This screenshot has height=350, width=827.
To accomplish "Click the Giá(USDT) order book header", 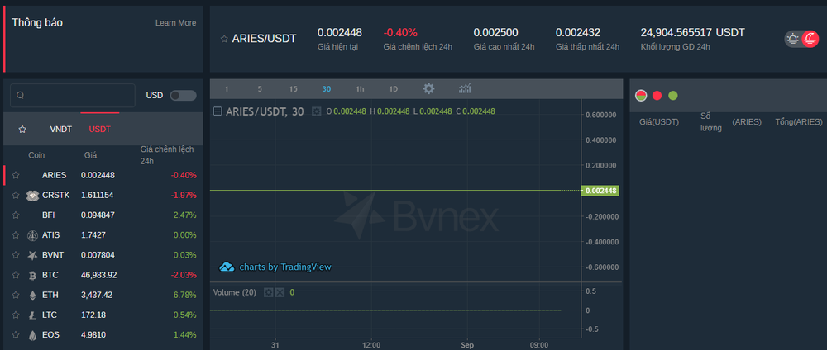I will coord(659,122).
